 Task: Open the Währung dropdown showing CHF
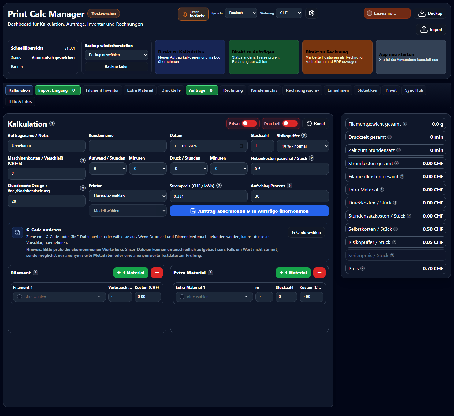(x=289, y=13)
